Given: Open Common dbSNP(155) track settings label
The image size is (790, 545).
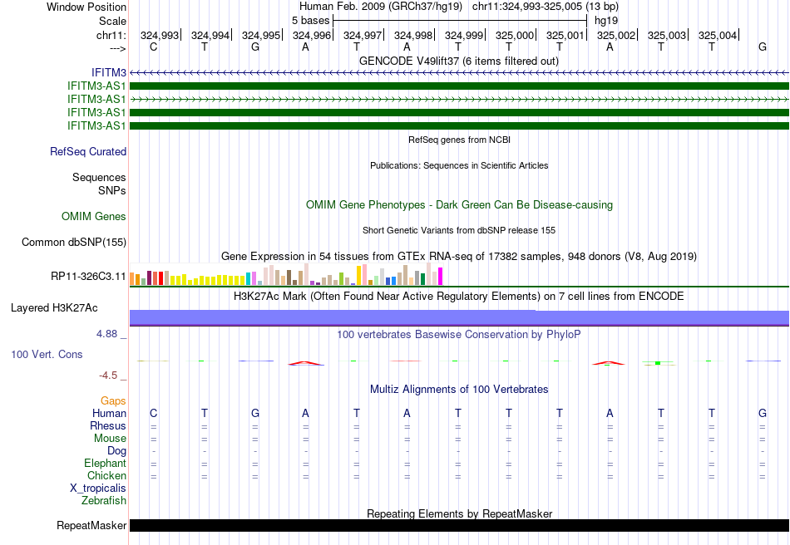Looking at the screenshot, I should coord(74,242).
